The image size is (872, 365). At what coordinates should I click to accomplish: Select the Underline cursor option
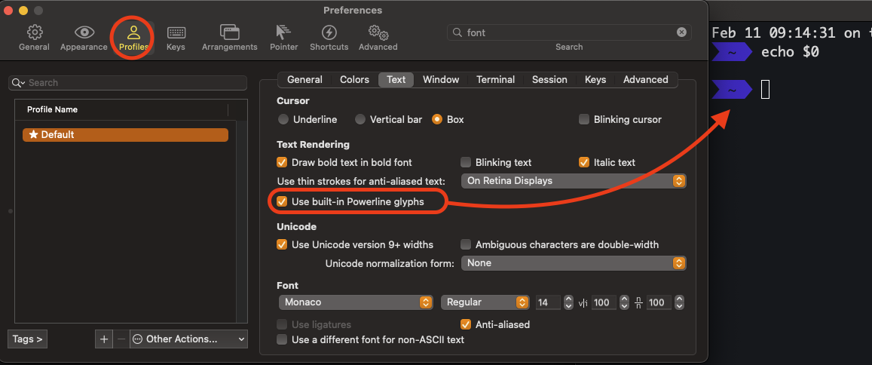[283, 119]
